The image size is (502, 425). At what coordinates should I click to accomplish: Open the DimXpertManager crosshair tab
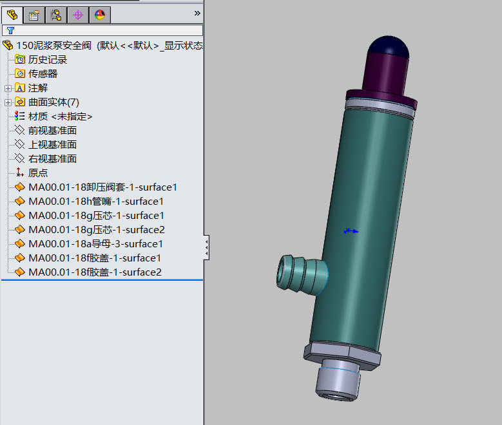78,15
